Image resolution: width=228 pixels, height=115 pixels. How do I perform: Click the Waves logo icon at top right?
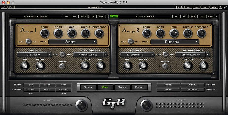click(225, 7)
